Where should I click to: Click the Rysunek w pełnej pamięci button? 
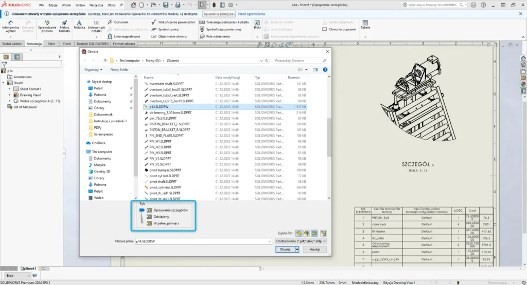pyautogui.click(x=219, y=14)
